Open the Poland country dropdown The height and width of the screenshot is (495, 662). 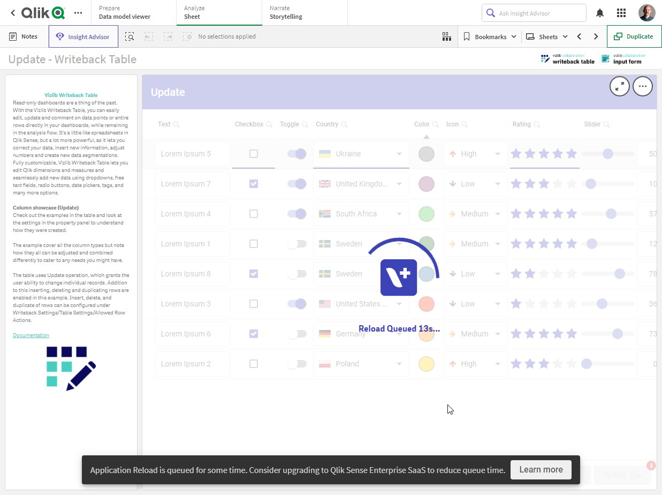pos(361,364)
